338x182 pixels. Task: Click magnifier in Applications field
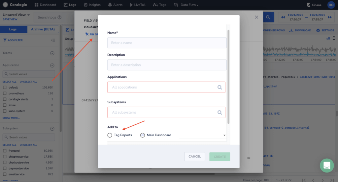pyautogui.click(x=220, y=87)
